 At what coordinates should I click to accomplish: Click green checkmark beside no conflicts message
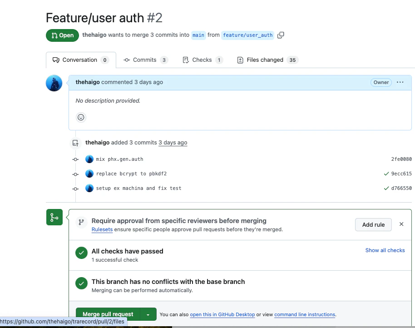tap(82, 283)
